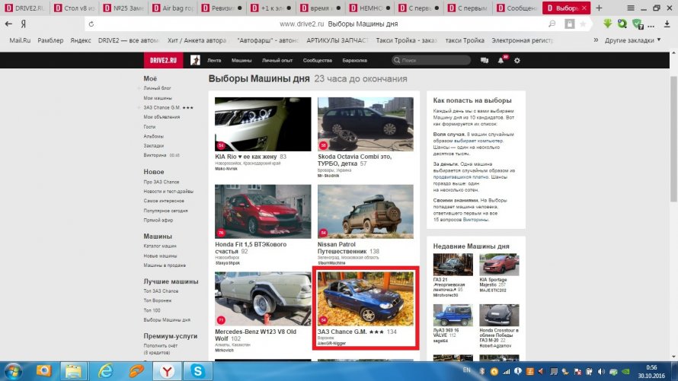Screen dimensions: 678x381
Task: Open Рамблер bookmark
Action: pyautogui.click(x=50, y=40)
